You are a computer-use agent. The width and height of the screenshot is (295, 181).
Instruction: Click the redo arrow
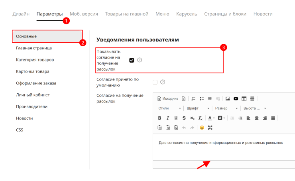click(x=192, y=128)
